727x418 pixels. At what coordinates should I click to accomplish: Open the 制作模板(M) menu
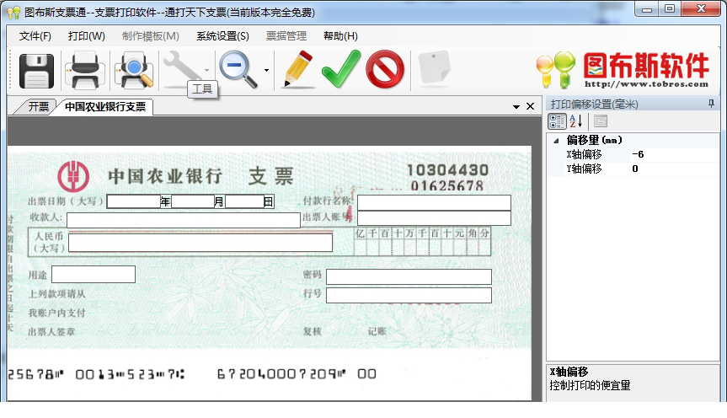tap(151, 36)
